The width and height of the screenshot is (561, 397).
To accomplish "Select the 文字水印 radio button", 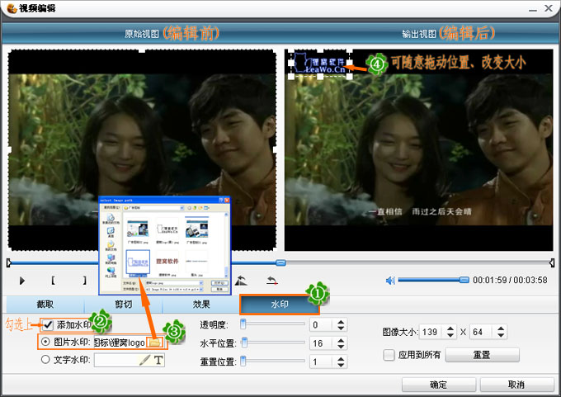I will pyautogui.click(x=45, y=359).
